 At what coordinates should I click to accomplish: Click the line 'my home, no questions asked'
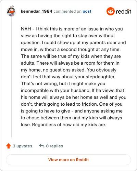tap(53, 70)
